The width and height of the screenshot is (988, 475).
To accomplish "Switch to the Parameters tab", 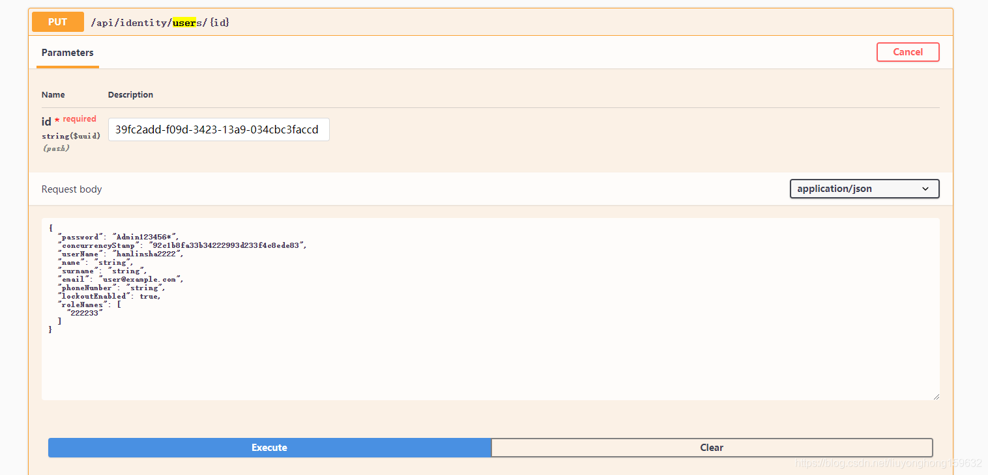I will 67,53.
